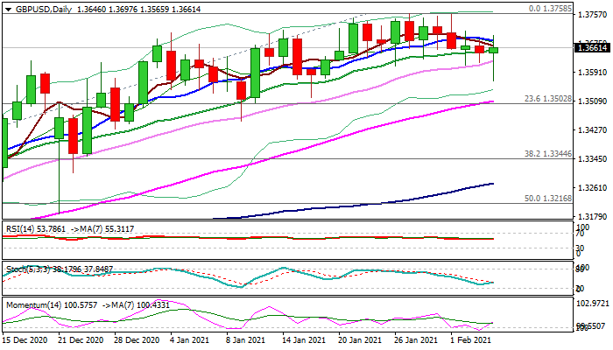Click the 1 Feb 2021 date marker
The height and width of the screenshot is (350, 613).
point(469,339)
